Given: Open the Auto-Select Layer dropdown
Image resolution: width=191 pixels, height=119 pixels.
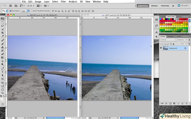Looking at the screenshot, I should click(x=25, y=11).
